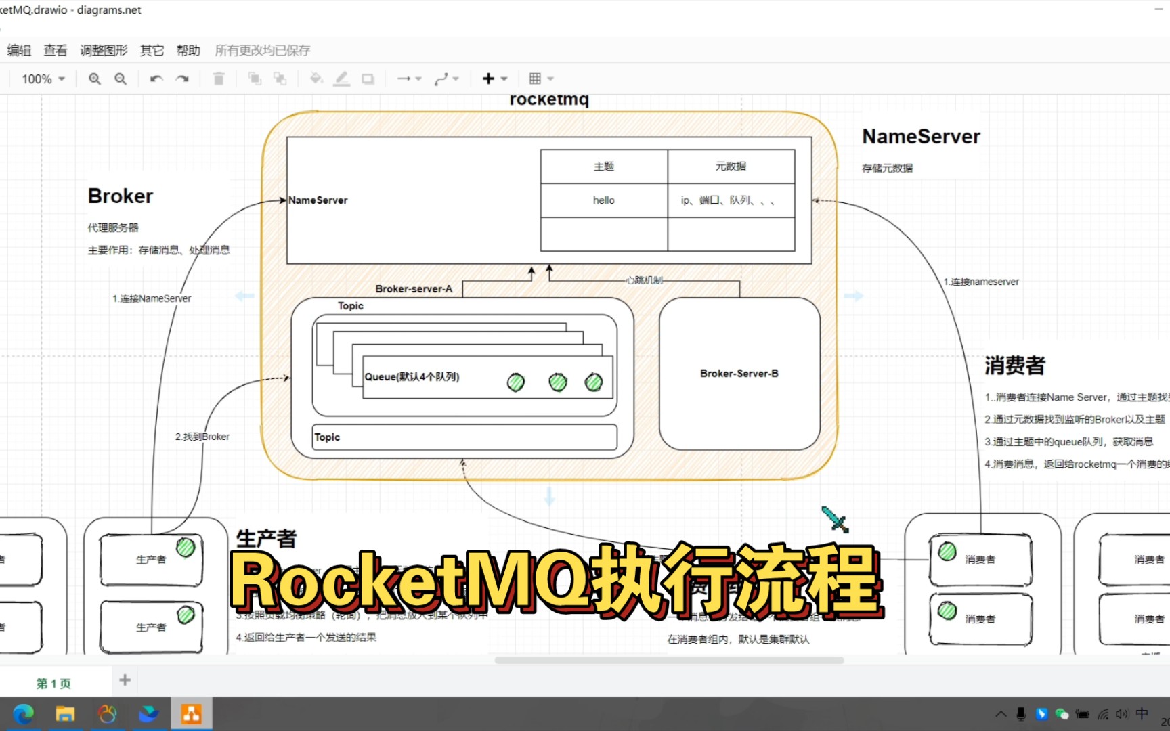
Task: Click 3.通过主题中的queue队列 consumer step text
Action: tap(1069, 442)
